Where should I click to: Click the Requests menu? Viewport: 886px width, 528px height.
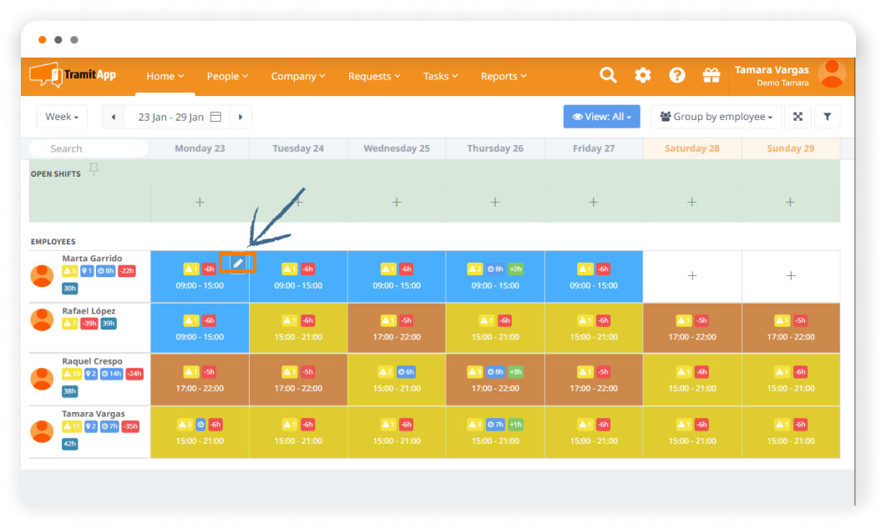[374, 76]
